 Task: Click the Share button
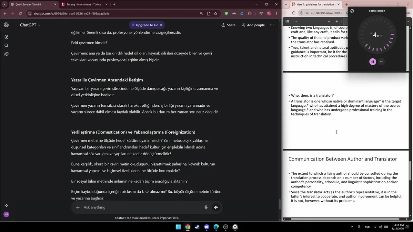pos(228,25)
